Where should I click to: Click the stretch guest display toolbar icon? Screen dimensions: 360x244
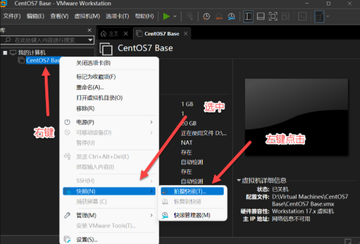tap(319, 16)
